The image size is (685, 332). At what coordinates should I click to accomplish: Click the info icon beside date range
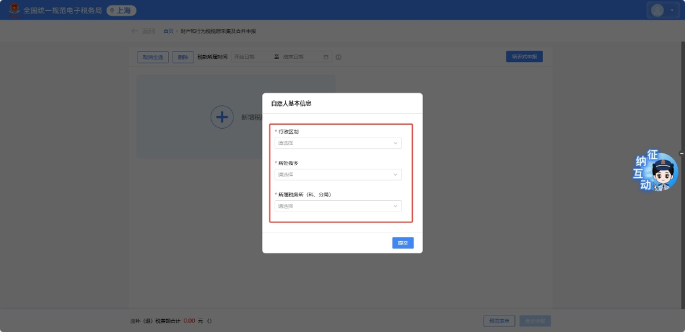pyautogui.click(x=339, y=57)
